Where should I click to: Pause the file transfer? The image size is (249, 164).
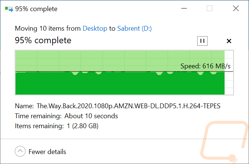click(x=202, y=41)
